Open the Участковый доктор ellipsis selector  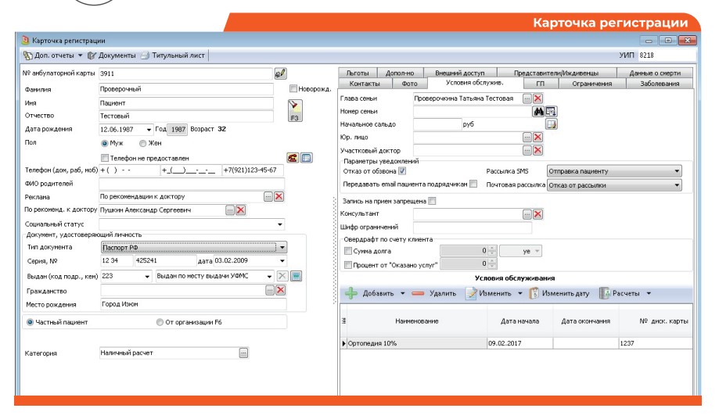pos(527,150)
